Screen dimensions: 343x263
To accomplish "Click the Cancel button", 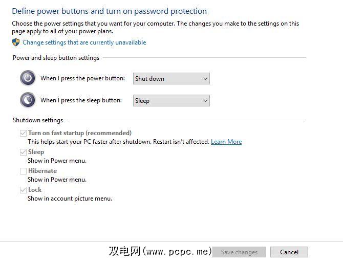I will (x=289, y=252).
